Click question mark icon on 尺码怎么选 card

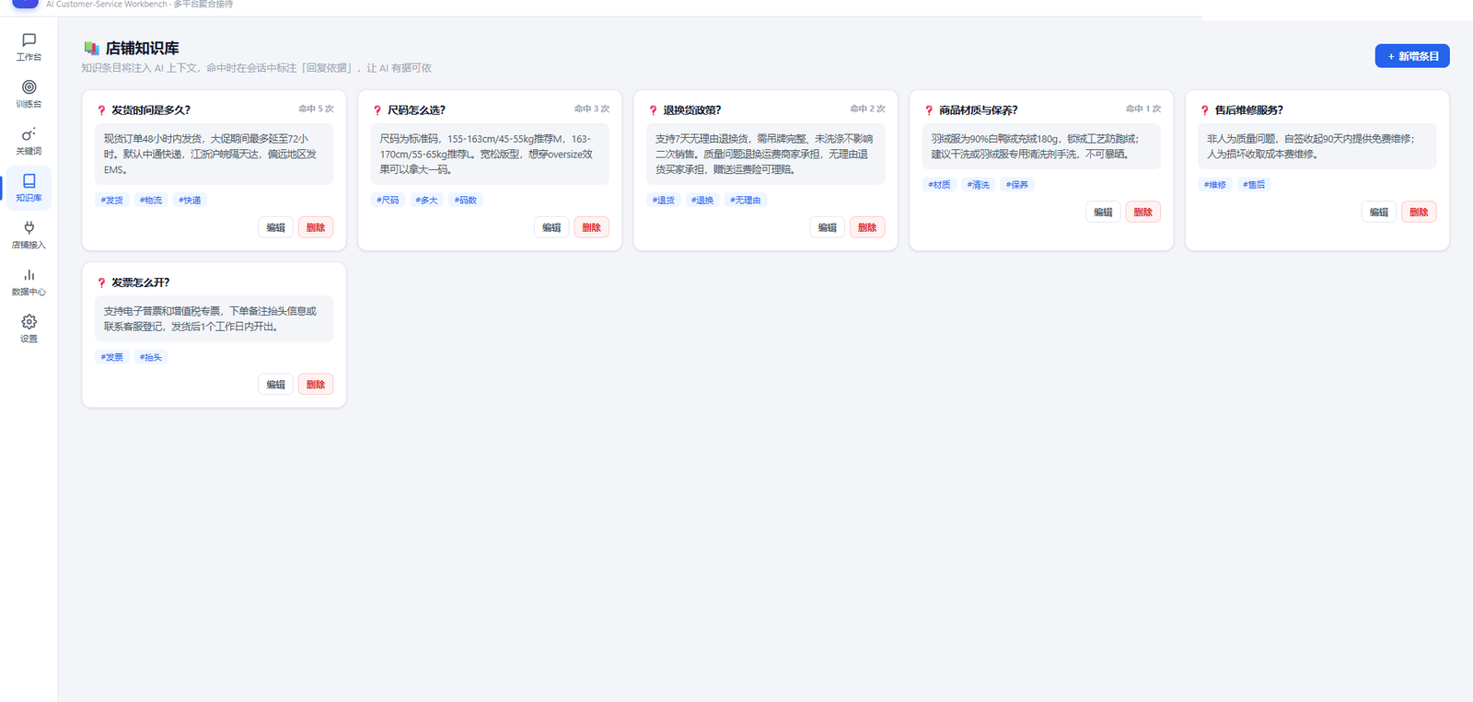377,110
